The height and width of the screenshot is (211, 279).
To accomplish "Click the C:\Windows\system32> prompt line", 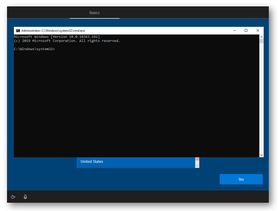I will 34,49.
